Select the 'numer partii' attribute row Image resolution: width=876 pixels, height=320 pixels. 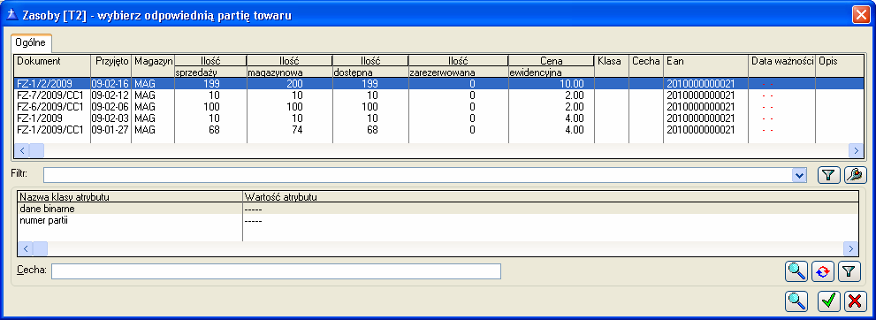click(x=438, y=220)
